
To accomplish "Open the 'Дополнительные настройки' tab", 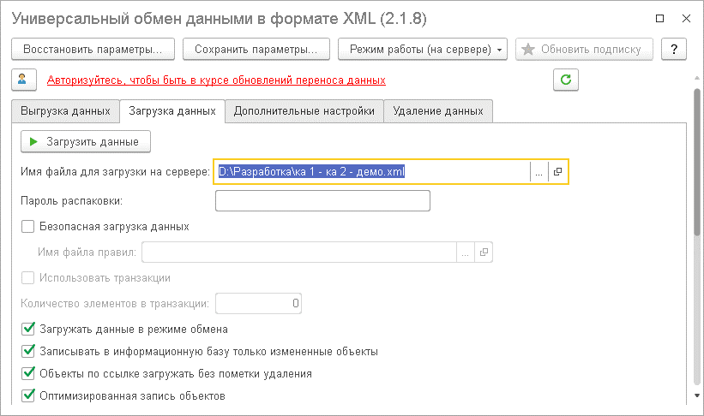I will (x=304, y=111).
